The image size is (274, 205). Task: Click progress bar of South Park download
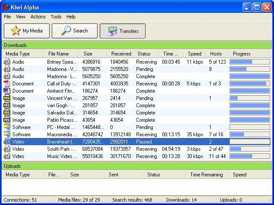[250, 149]
